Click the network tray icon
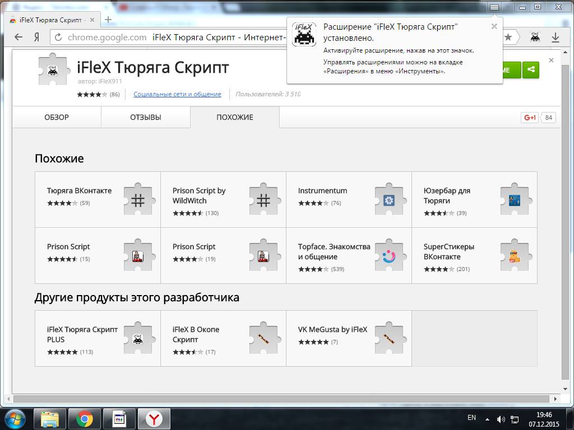 coord(515,419)
